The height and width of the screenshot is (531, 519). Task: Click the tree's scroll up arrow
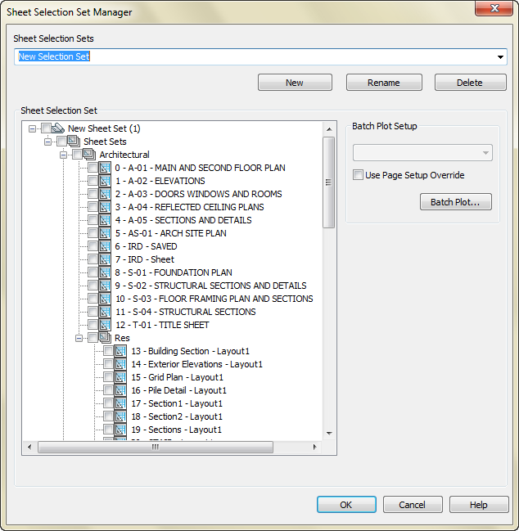[329, 129]
